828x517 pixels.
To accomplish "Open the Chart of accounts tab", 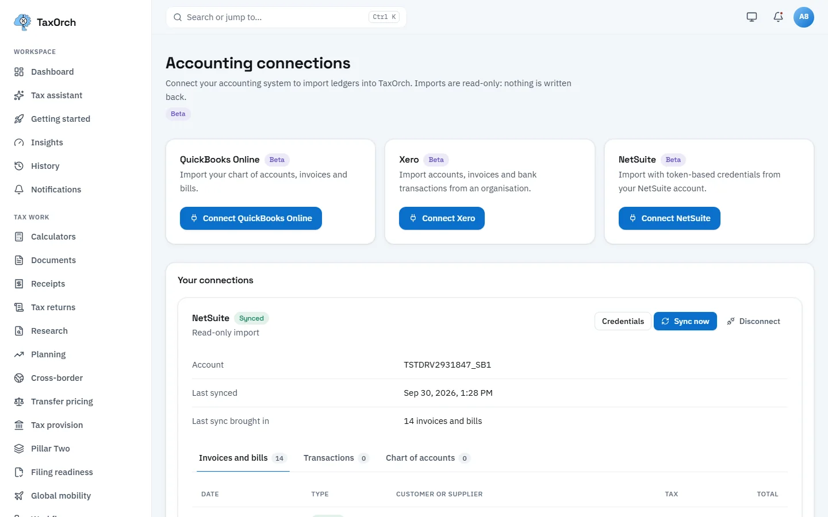I will [x=428, y=458].
